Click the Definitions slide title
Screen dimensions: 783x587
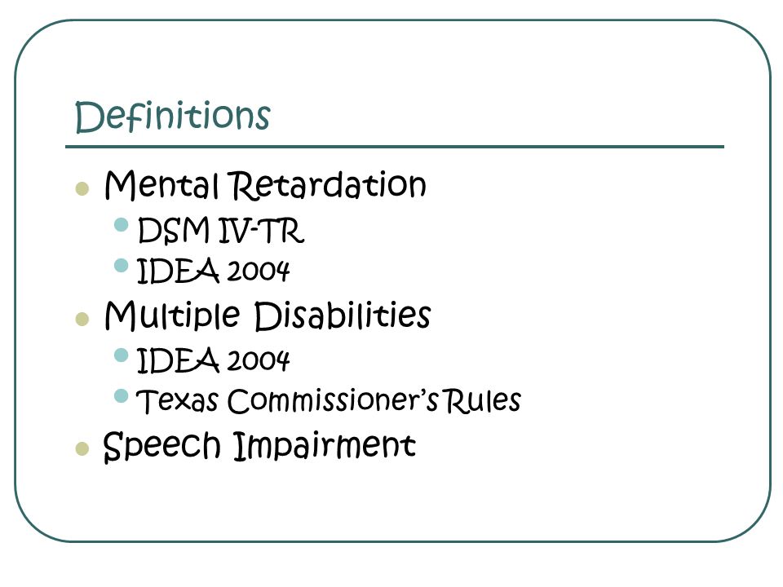tap(173, 117)
